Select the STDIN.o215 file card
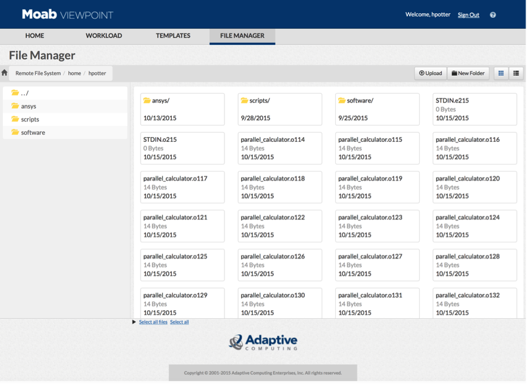This screenshot has height=384, width=527. 182,148
